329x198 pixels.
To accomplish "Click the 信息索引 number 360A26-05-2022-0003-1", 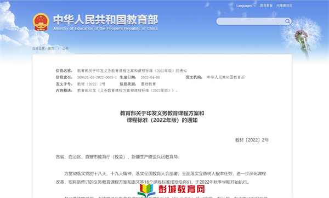I will [x=97, y=77].
